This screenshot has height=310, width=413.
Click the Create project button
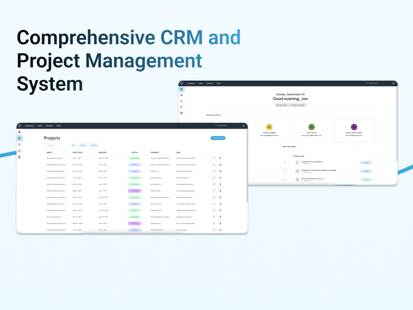point(218,138)
